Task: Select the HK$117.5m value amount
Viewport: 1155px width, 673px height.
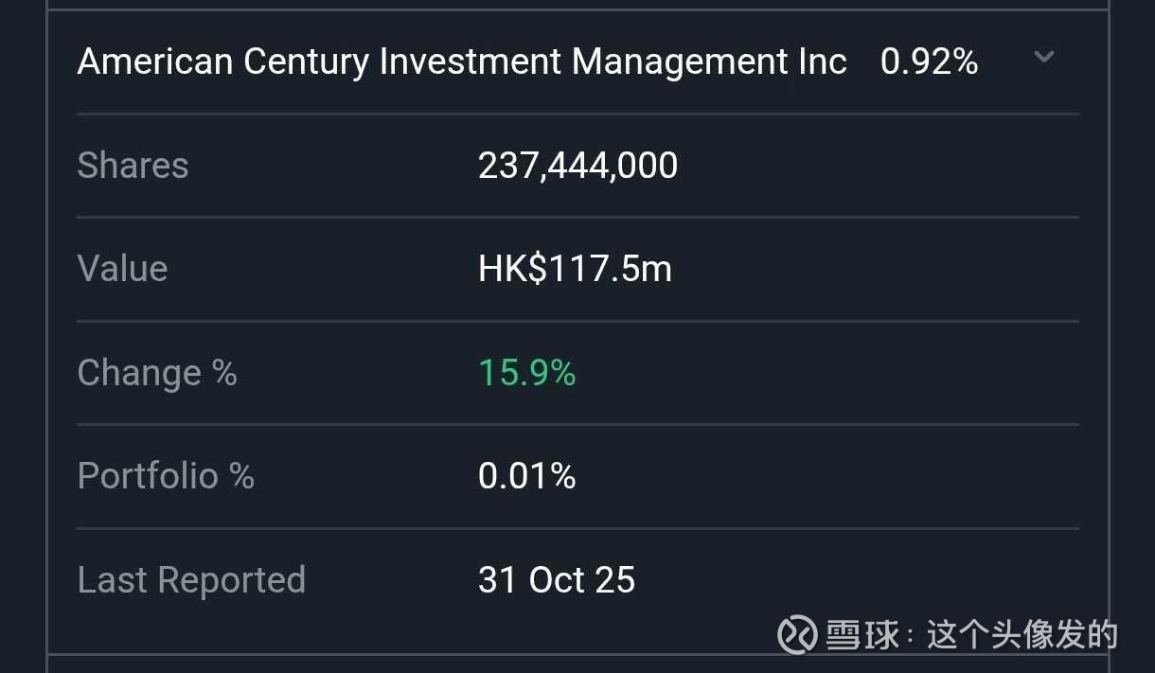Action: (x=575, y=269)
